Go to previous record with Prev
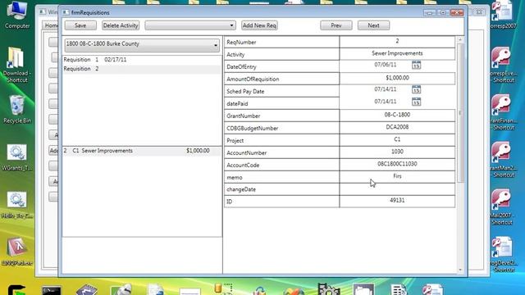The image size is (525, 295). pyautogui.click(x=336, y=25)
